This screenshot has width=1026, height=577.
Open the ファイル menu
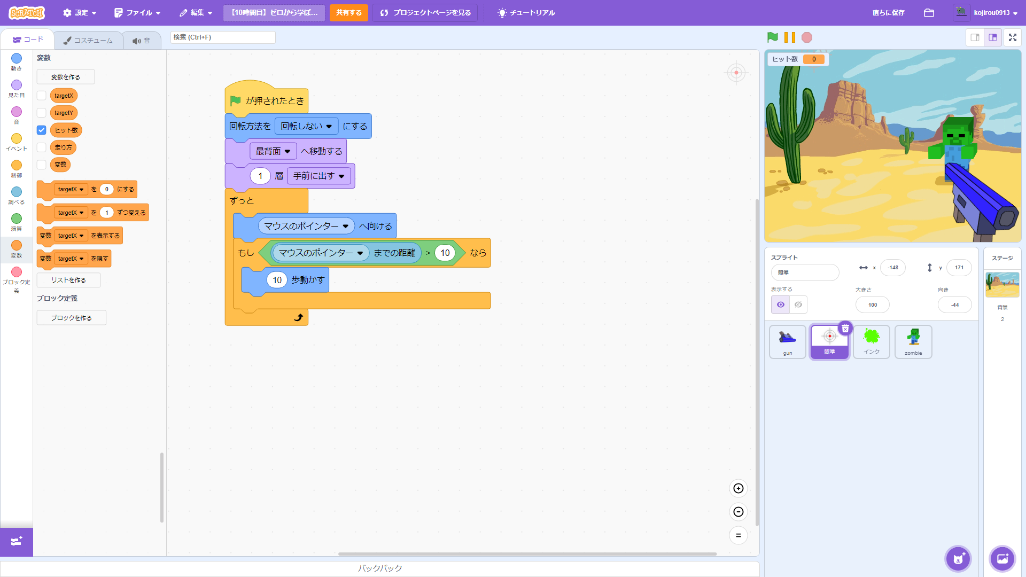137,13
